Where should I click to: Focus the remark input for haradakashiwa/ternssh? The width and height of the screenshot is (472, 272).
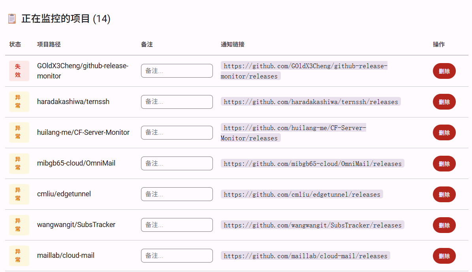click(177, 102)
